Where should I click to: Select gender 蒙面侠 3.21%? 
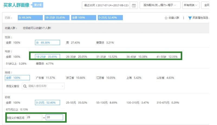tap(105, 43)
